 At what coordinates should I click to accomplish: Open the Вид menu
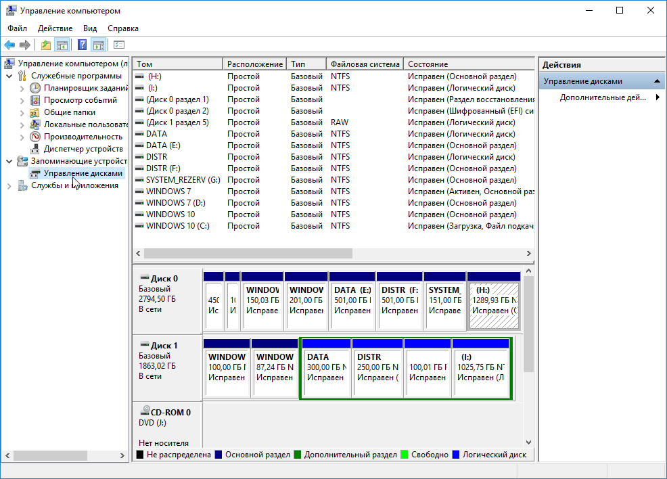[90, 28]
